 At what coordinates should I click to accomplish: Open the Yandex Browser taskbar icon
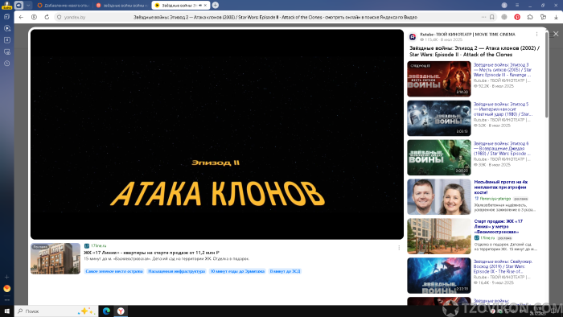[121, 311]
